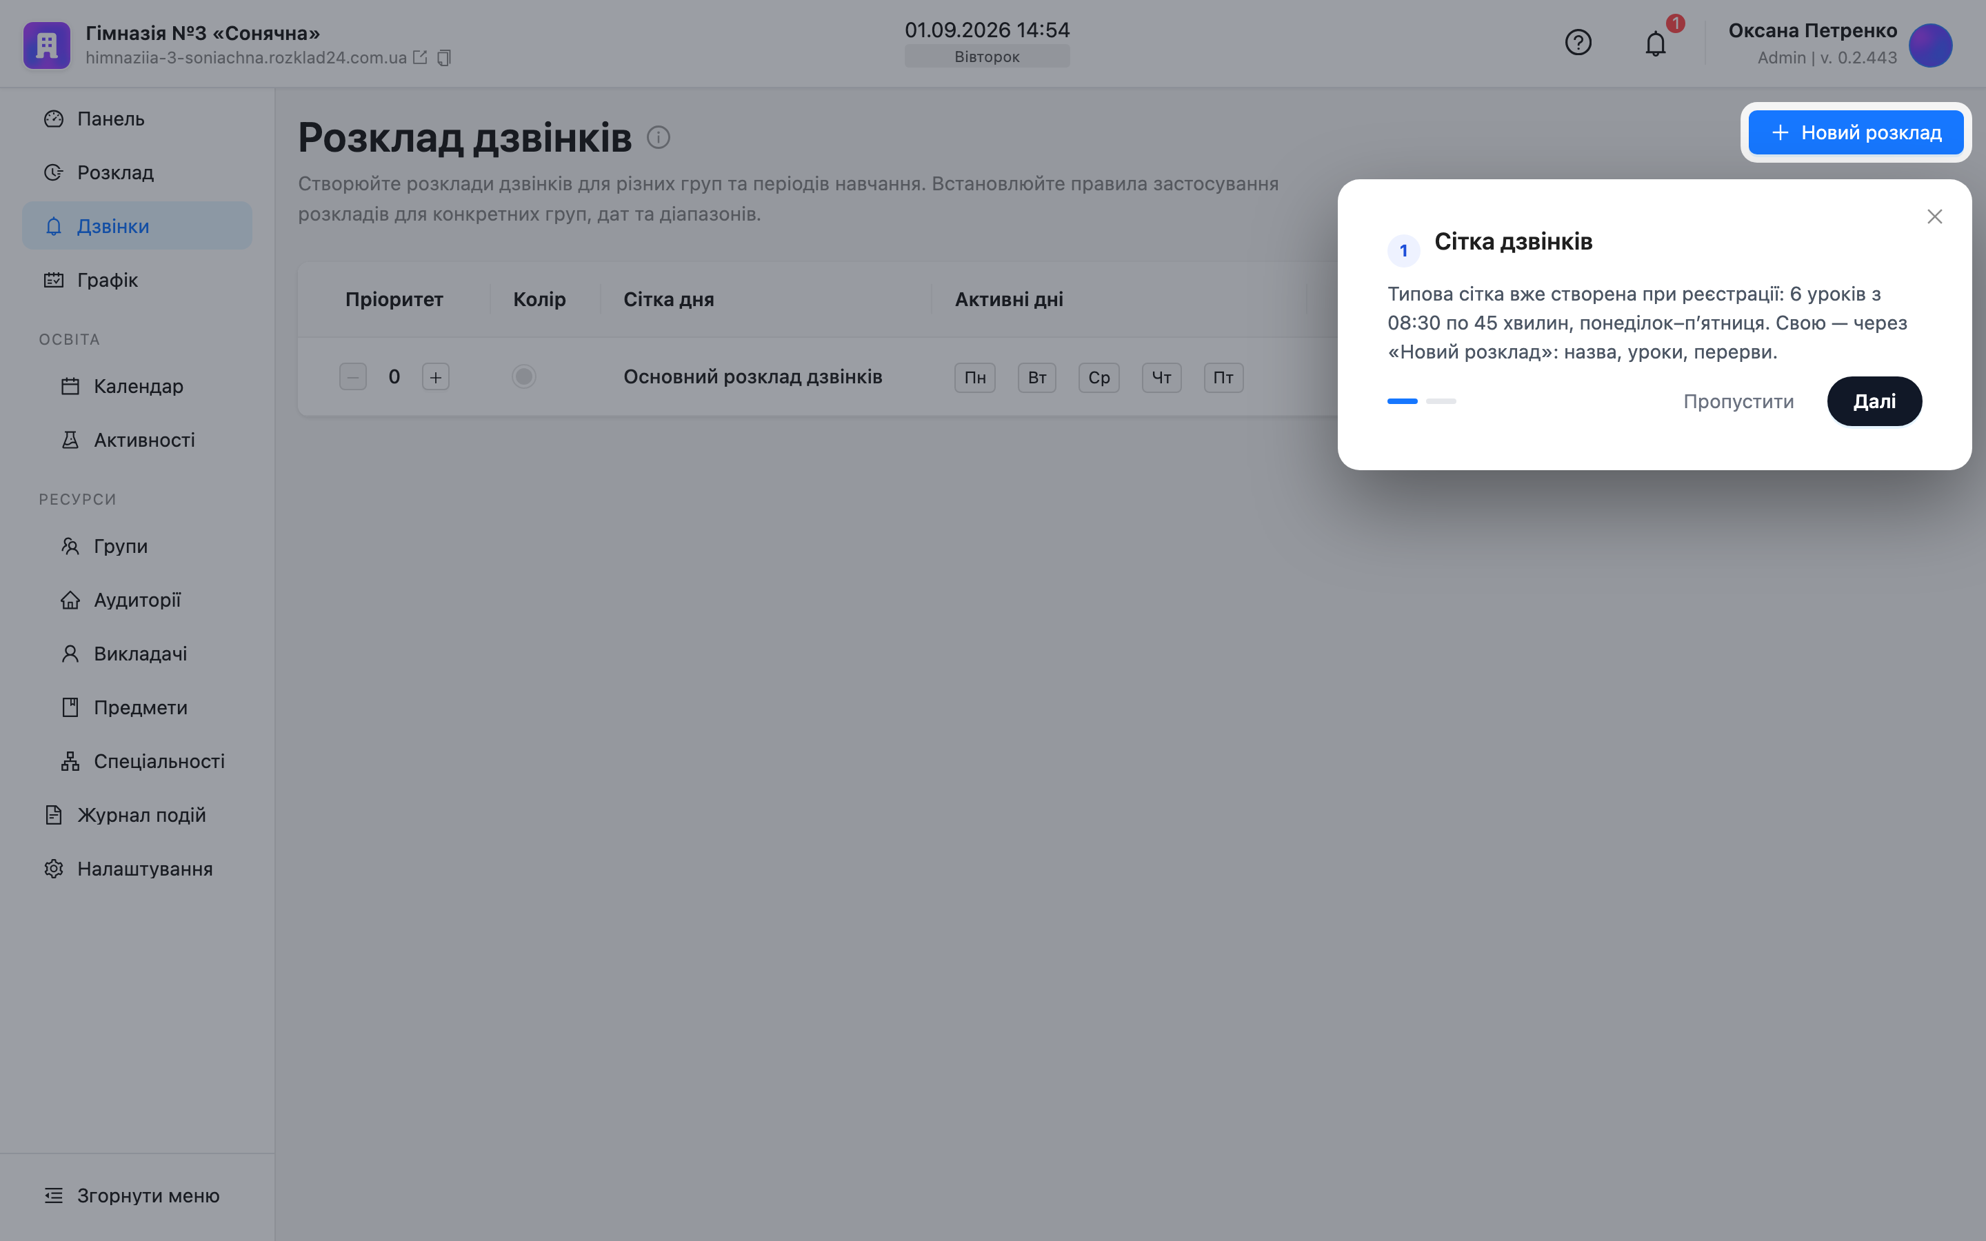This screenshot has width=1986, height=1241.
Task: Open Спеціальності resource page
Action: (137, 761)
